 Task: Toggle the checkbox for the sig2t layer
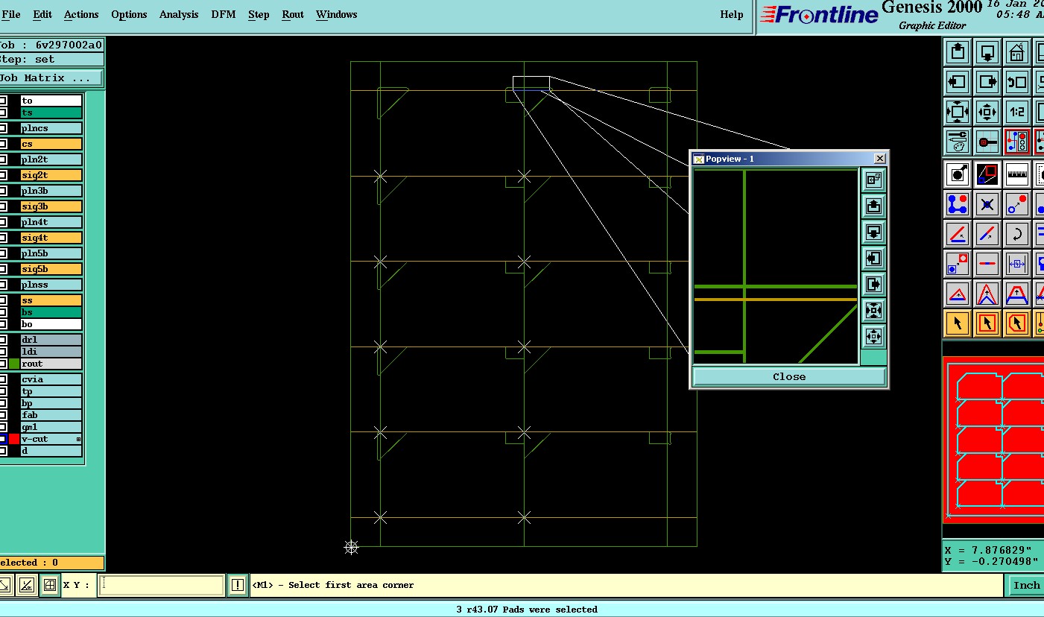click(3, 175)
